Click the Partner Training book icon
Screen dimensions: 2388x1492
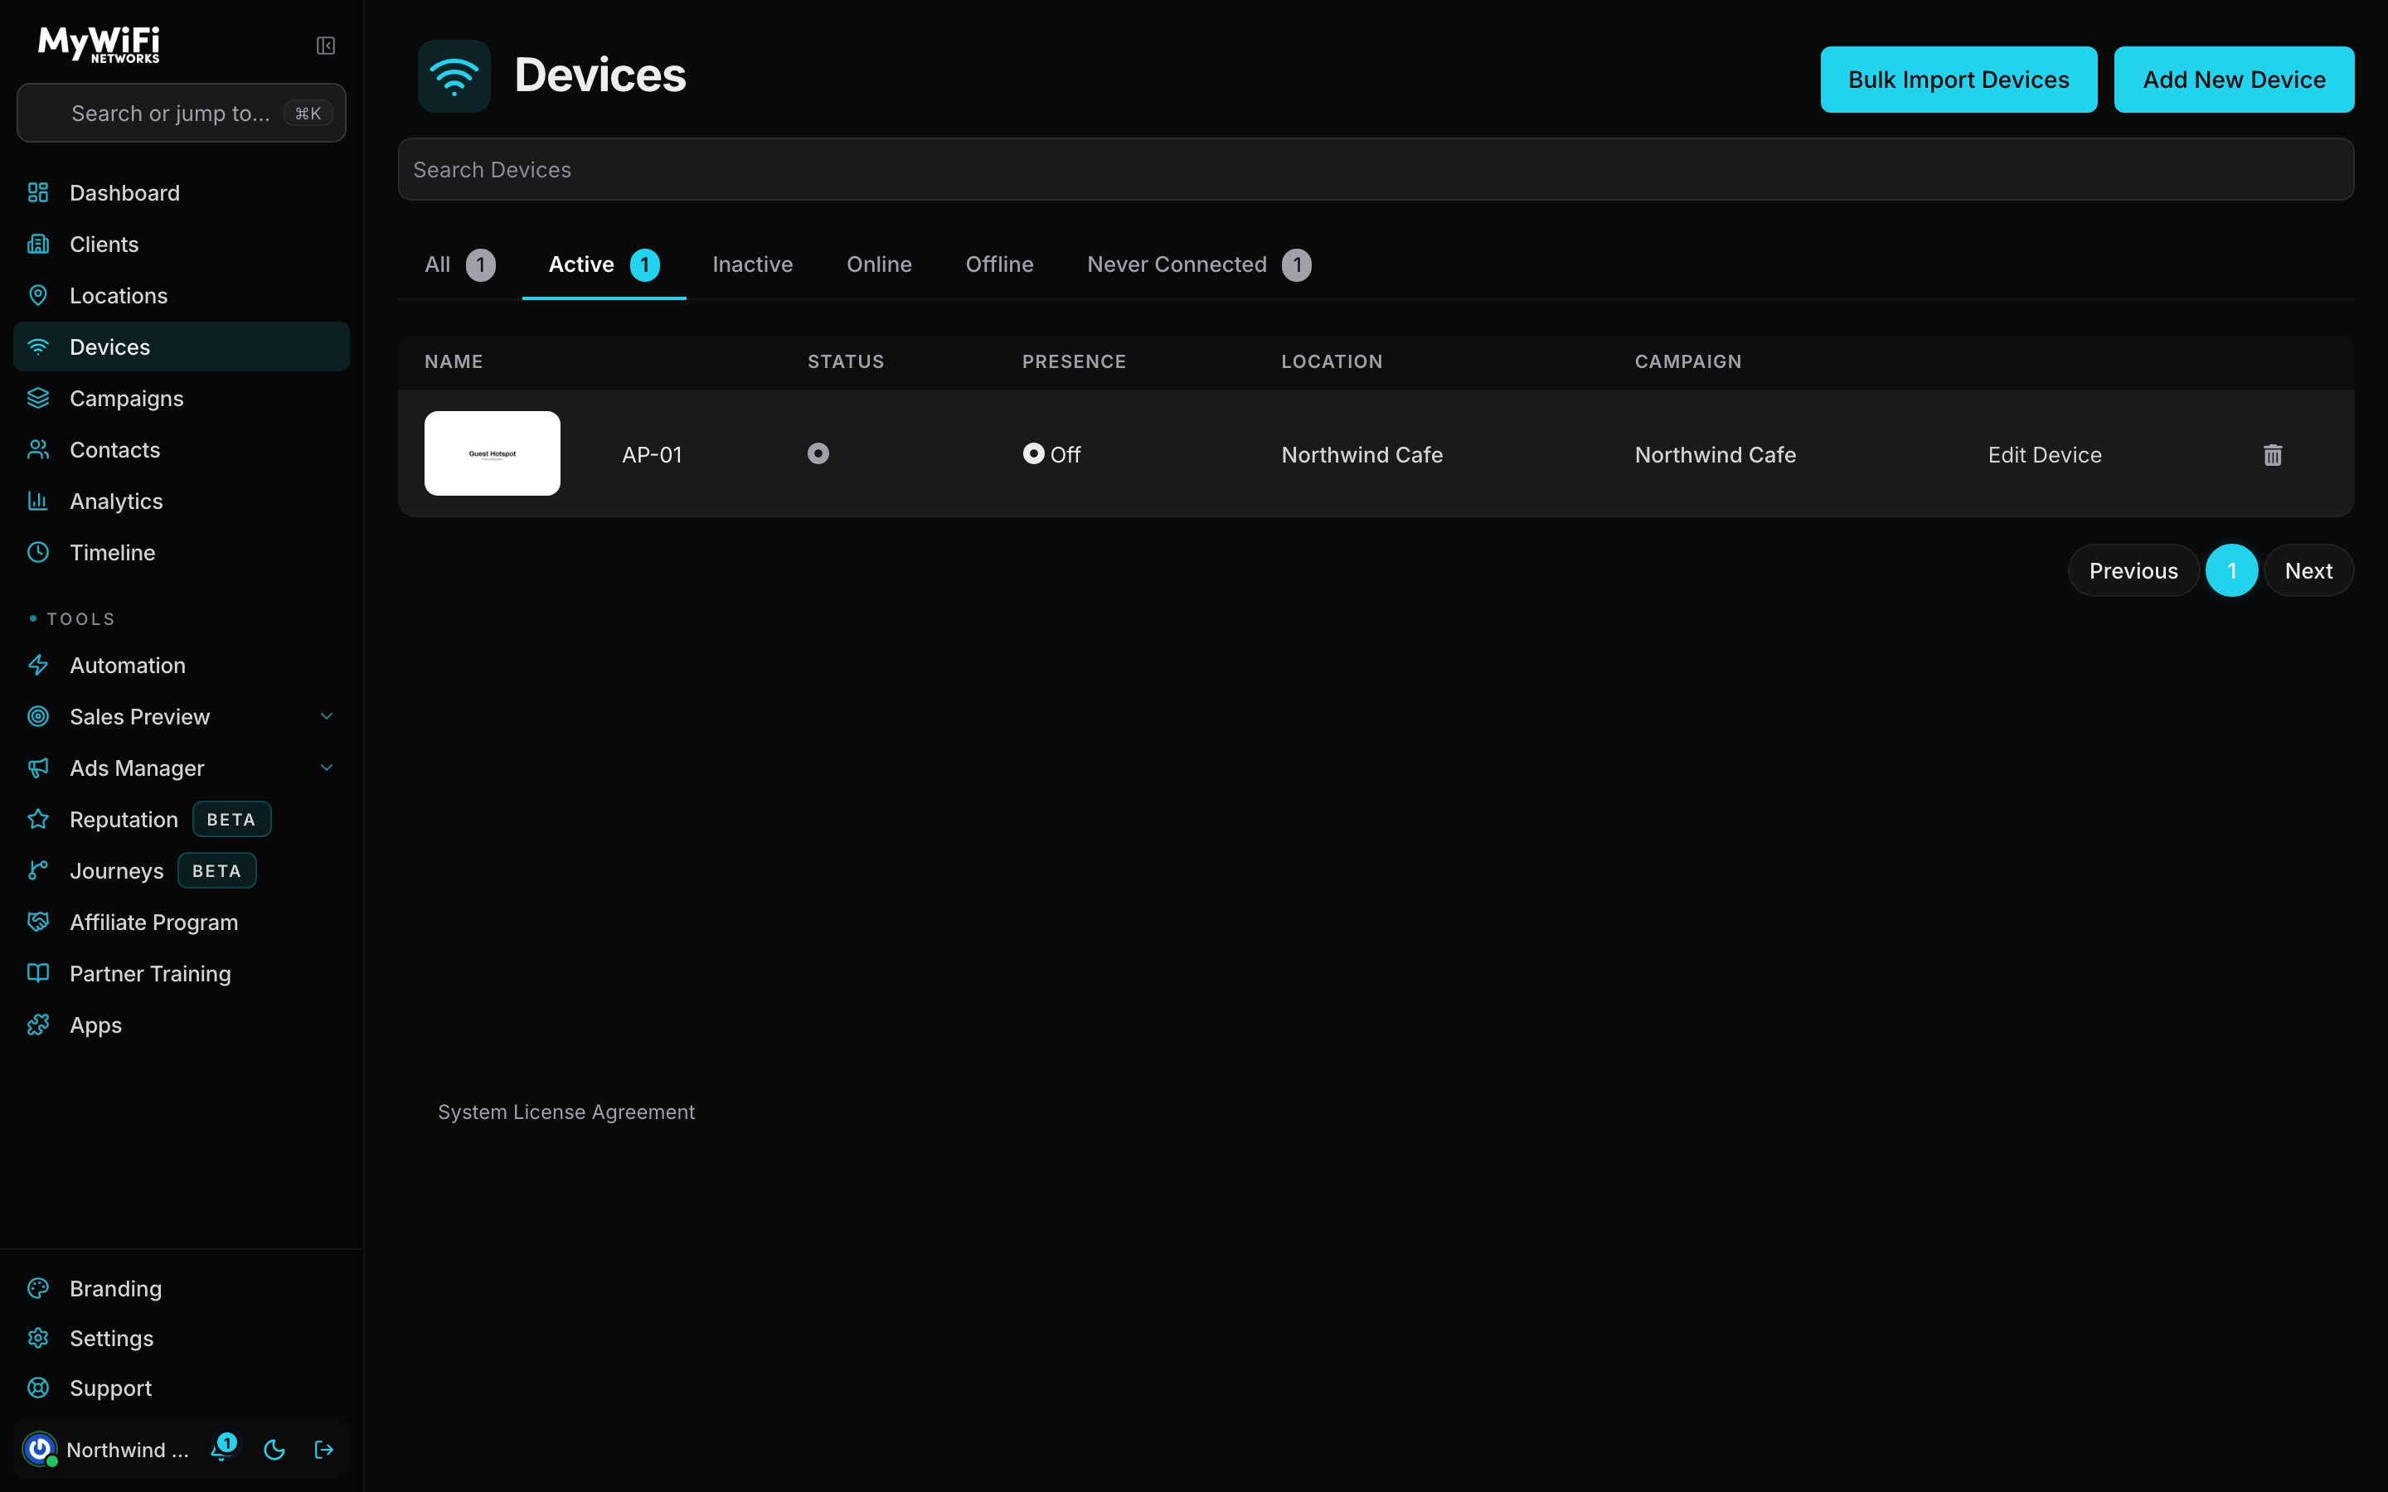point(37,973)
